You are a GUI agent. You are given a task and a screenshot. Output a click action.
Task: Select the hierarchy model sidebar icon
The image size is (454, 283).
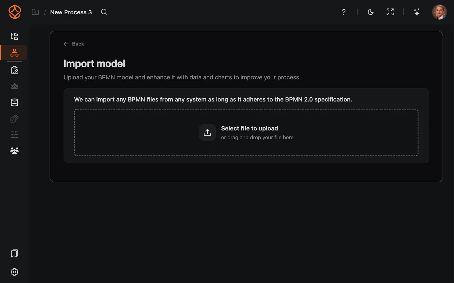tap(14, 53)
